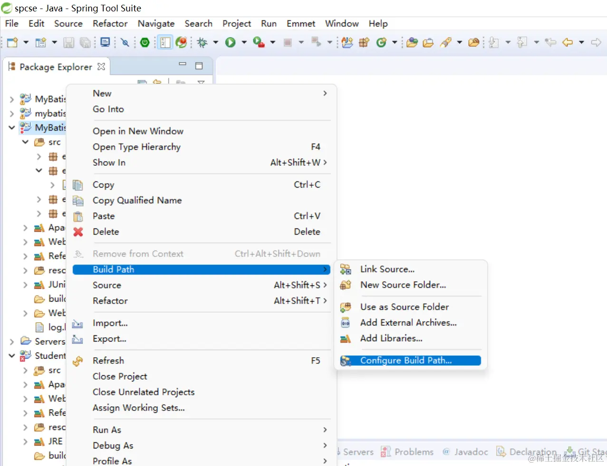The height and width of the screenshot is (466, 607).
Task: Click the green Boot Dashboard power icon
Action: 145,42
